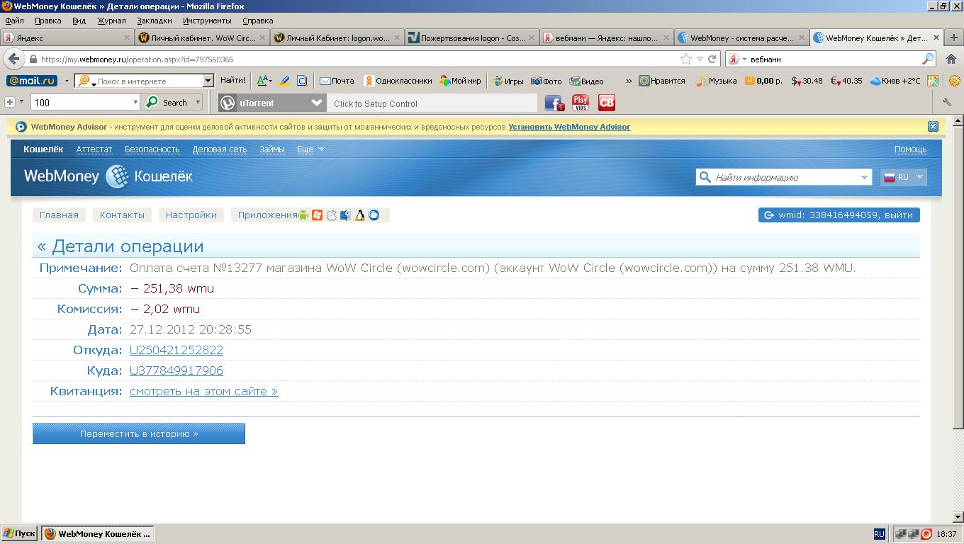Open the Аттестат header link
The height and width of the screenshot is (544, 964).
(94, 149)
